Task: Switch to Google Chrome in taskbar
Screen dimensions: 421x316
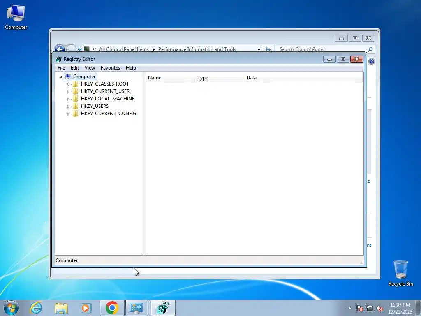Action: click(x=112, y=308)
